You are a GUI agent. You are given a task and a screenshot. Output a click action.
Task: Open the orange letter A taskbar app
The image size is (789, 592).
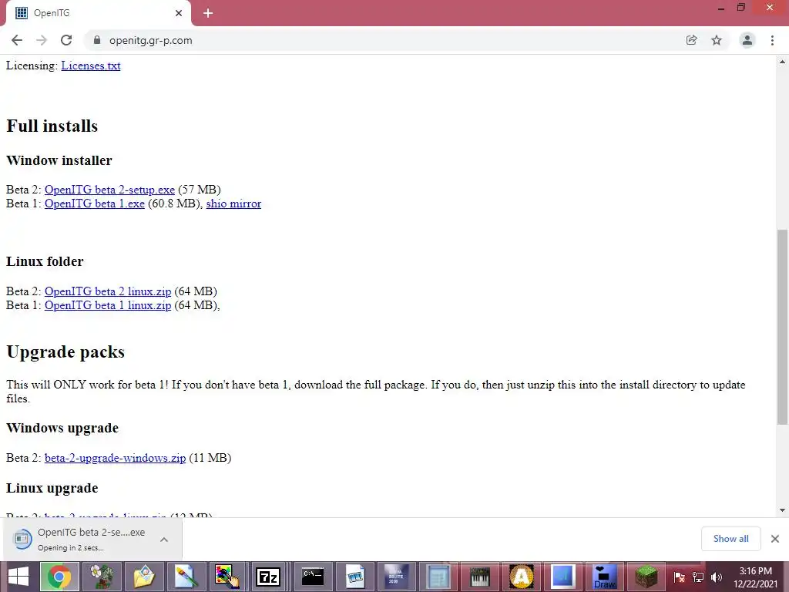tap(522, 577)
